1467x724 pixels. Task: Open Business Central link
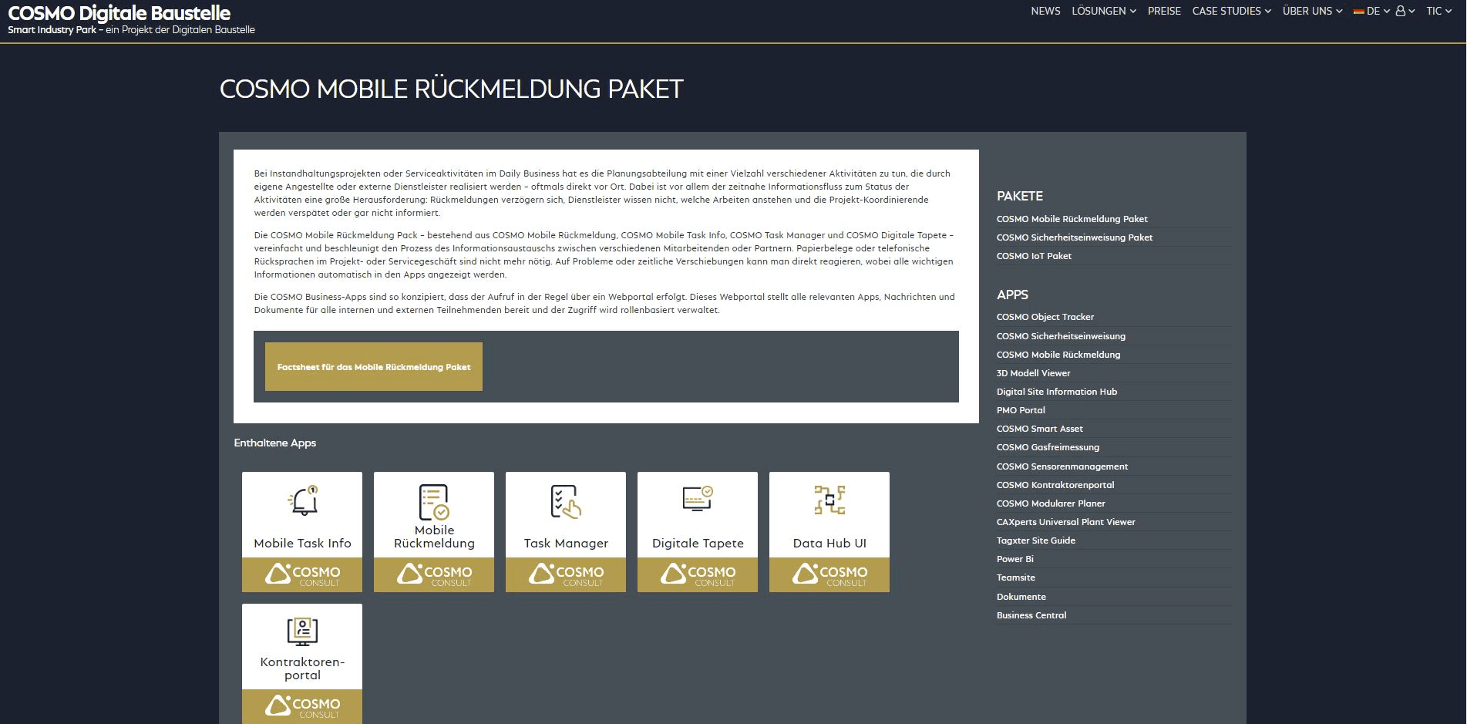1031,615
